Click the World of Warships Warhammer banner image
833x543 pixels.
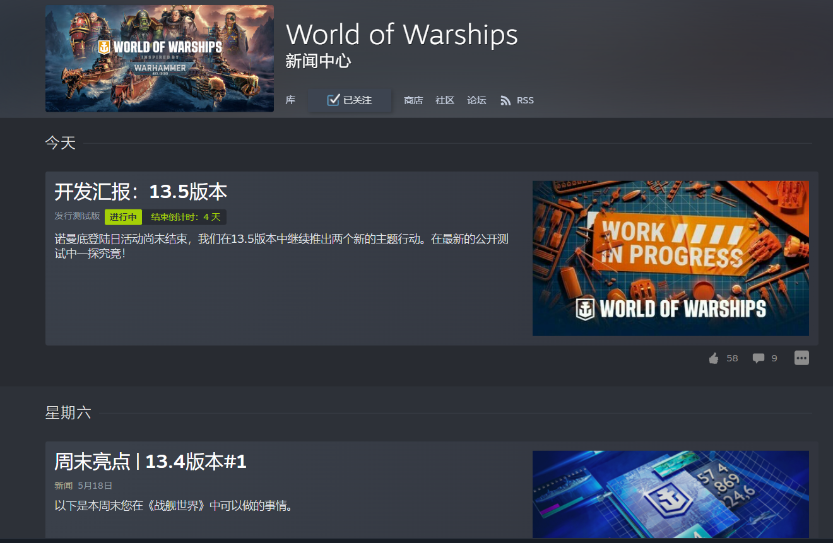[159, 58]
